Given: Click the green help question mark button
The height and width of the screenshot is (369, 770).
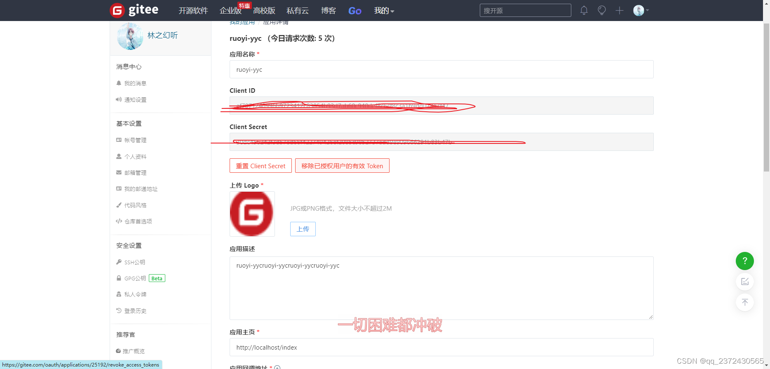Looking at the screenshot, I should (x=745, y=261).
